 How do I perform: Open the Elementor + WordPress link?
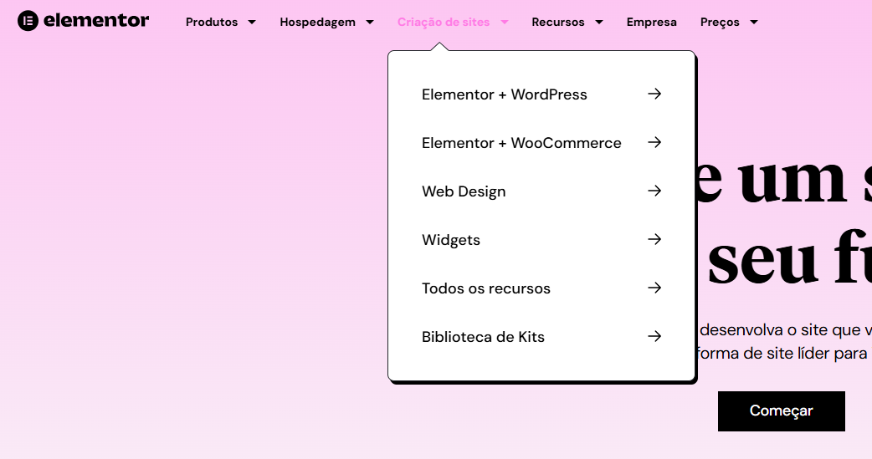(505, 94)
